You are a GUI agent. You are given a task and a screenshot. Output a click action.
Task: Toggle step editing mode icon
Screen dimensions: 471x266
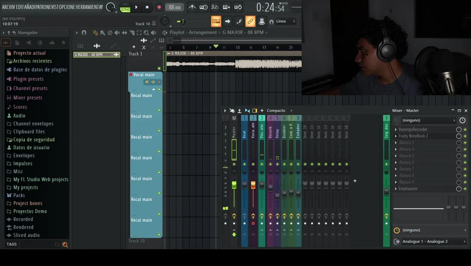pos(239,21)
